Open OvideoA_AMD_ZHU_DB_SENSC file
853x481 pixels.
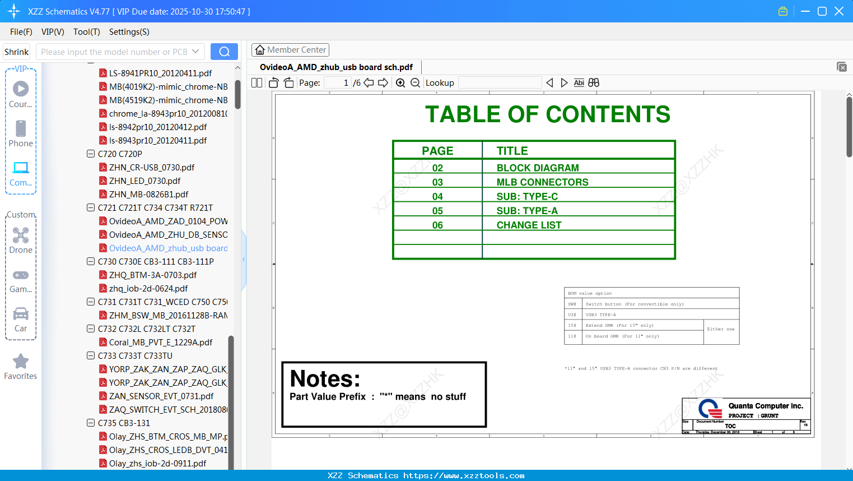click(x=168, y=234)
